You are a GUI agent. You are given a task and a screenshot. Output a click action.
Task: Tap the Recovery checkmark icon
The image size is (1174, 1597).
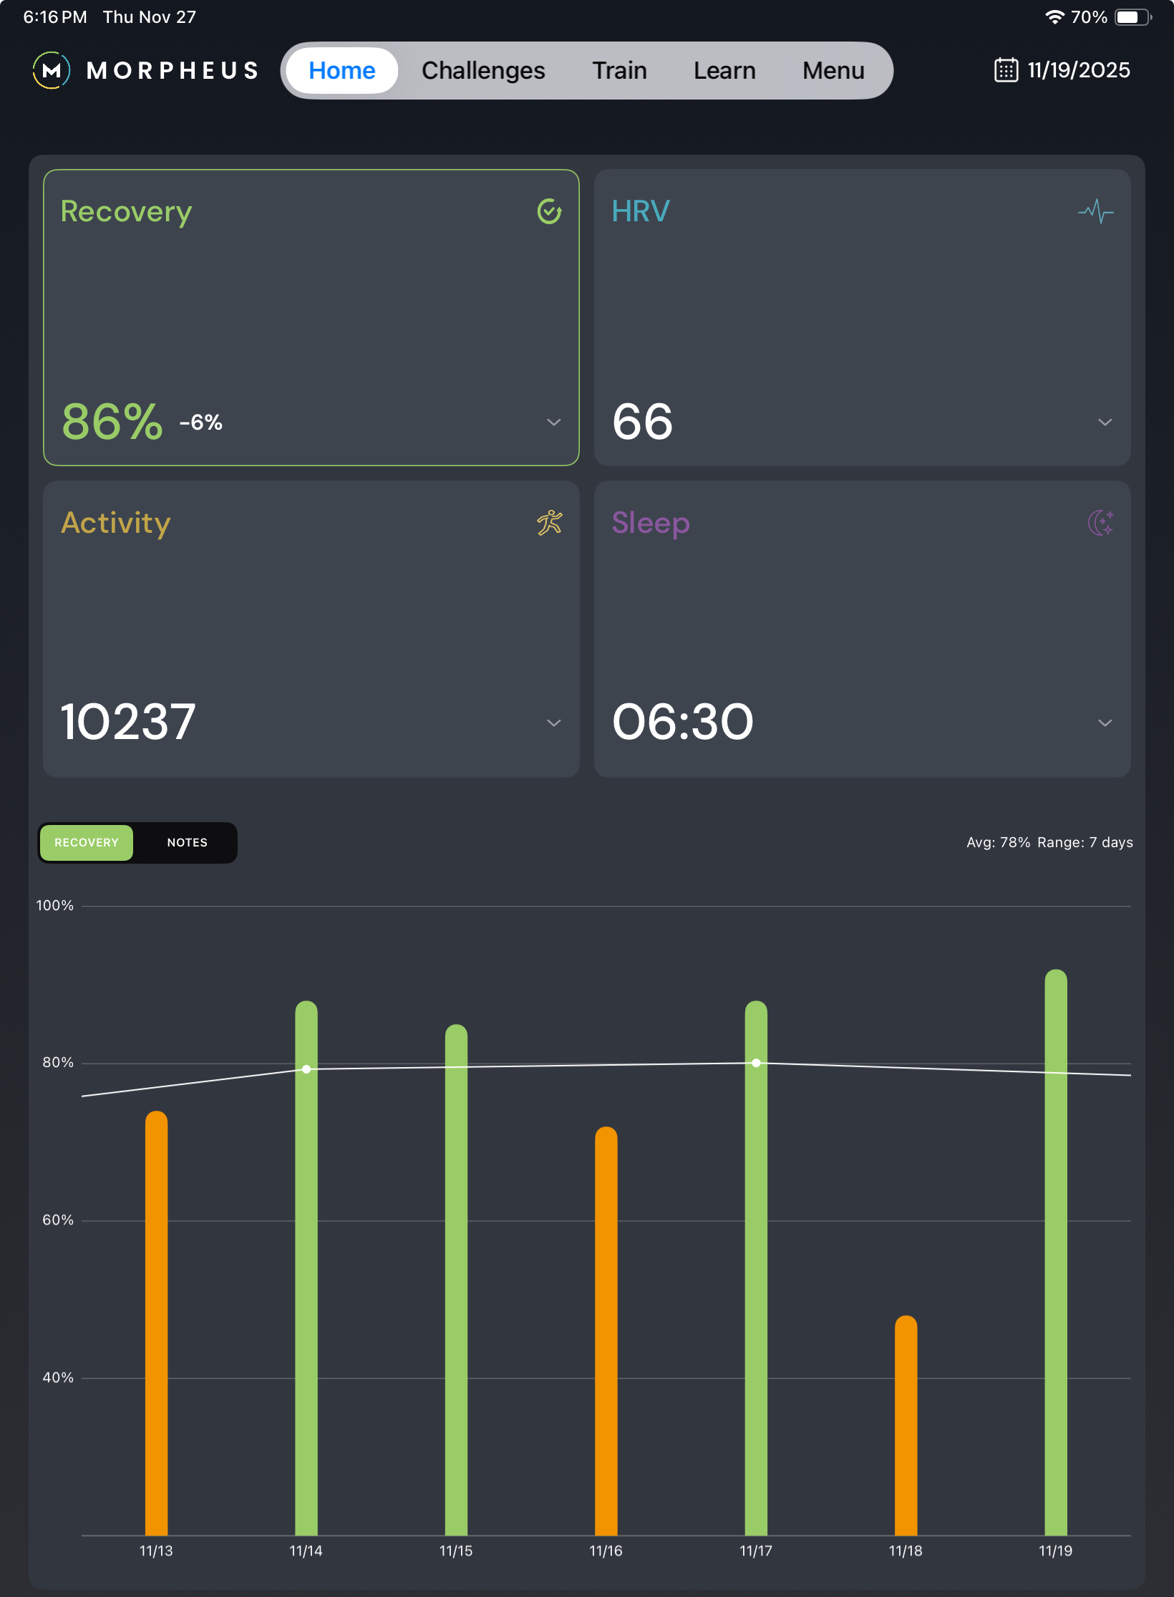(x=549, y=211)
